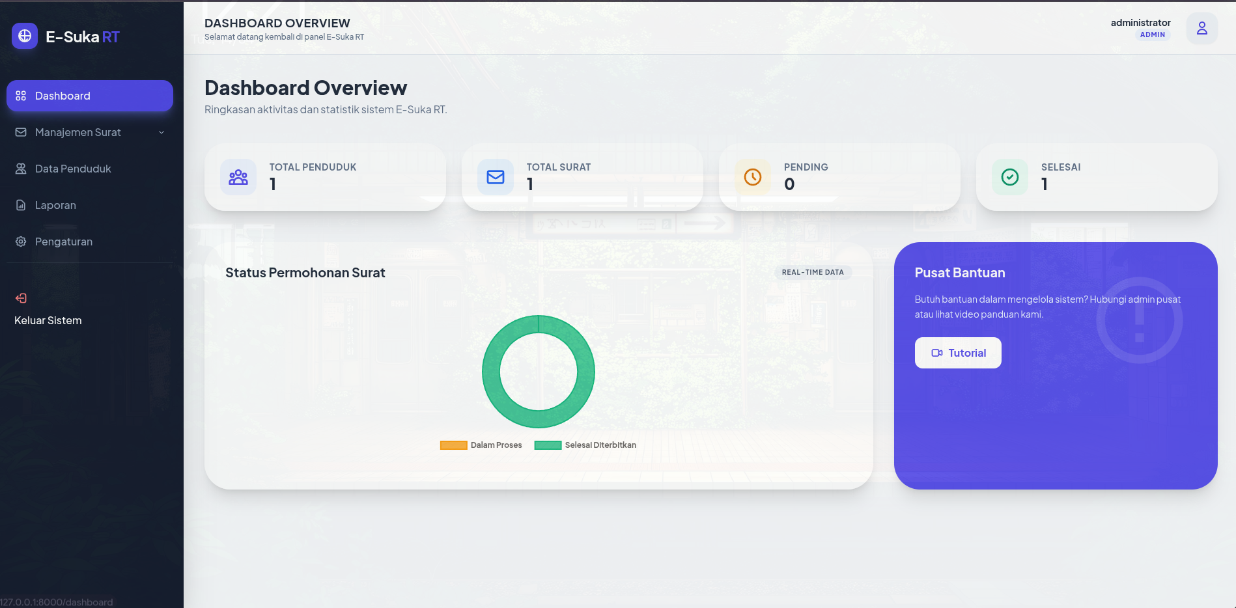Click the E-Suka RT globe logo icon
The width and height of the screenshot is (1236, 608).
[x=24, y=36]
